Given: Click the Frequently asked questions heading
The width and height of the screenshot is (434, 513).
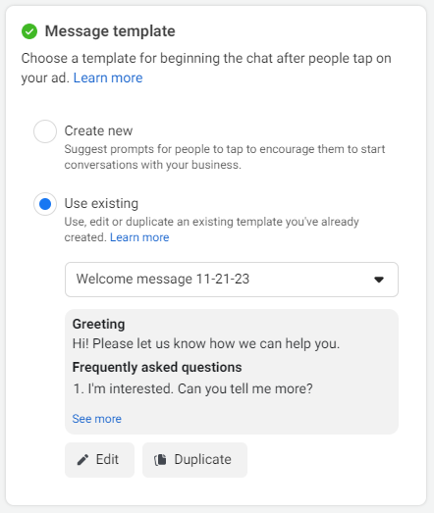Looking at the screenshot, I should tap(157, 367).
